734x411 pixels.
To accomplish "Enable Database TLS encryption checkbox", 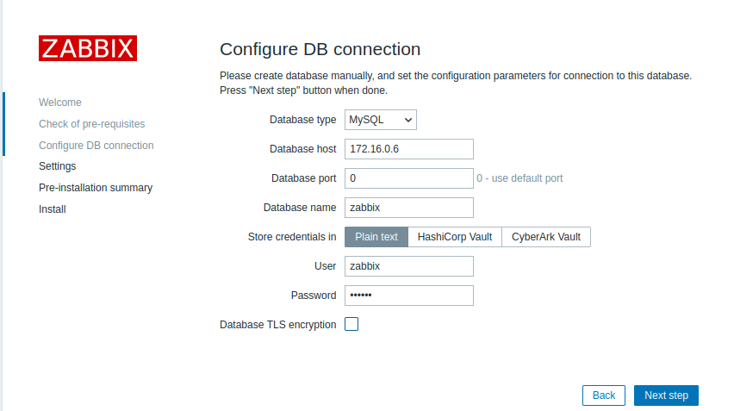I will tap(351, 325).
